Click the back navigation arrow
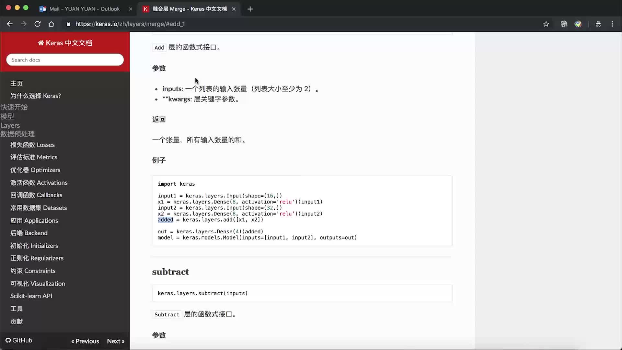622x350 pixels. click(x=10, y=24)
